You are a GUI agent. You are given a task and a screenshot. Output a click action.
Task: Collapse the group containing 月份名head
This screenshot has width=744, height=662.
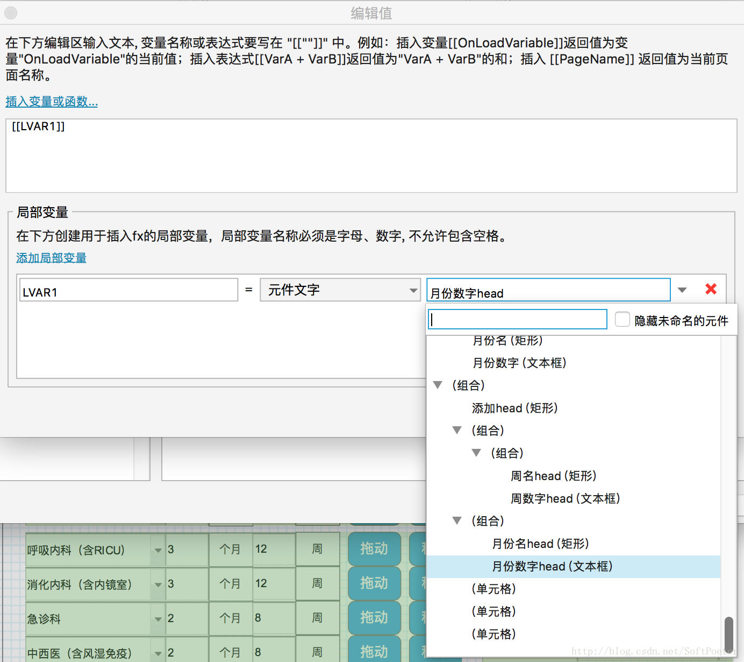[x=457, y=520]
